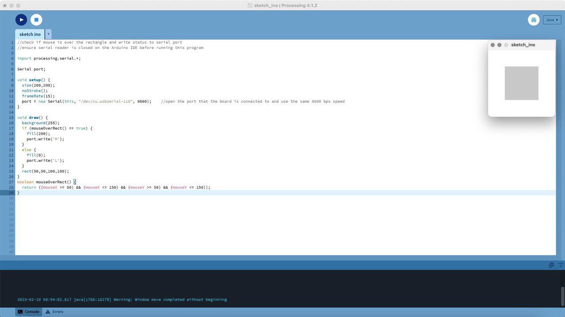Click the sketch_ino preview window title bar
This screenshot has height=317, width=565.
pyautogui.click(x=530, y=45)
